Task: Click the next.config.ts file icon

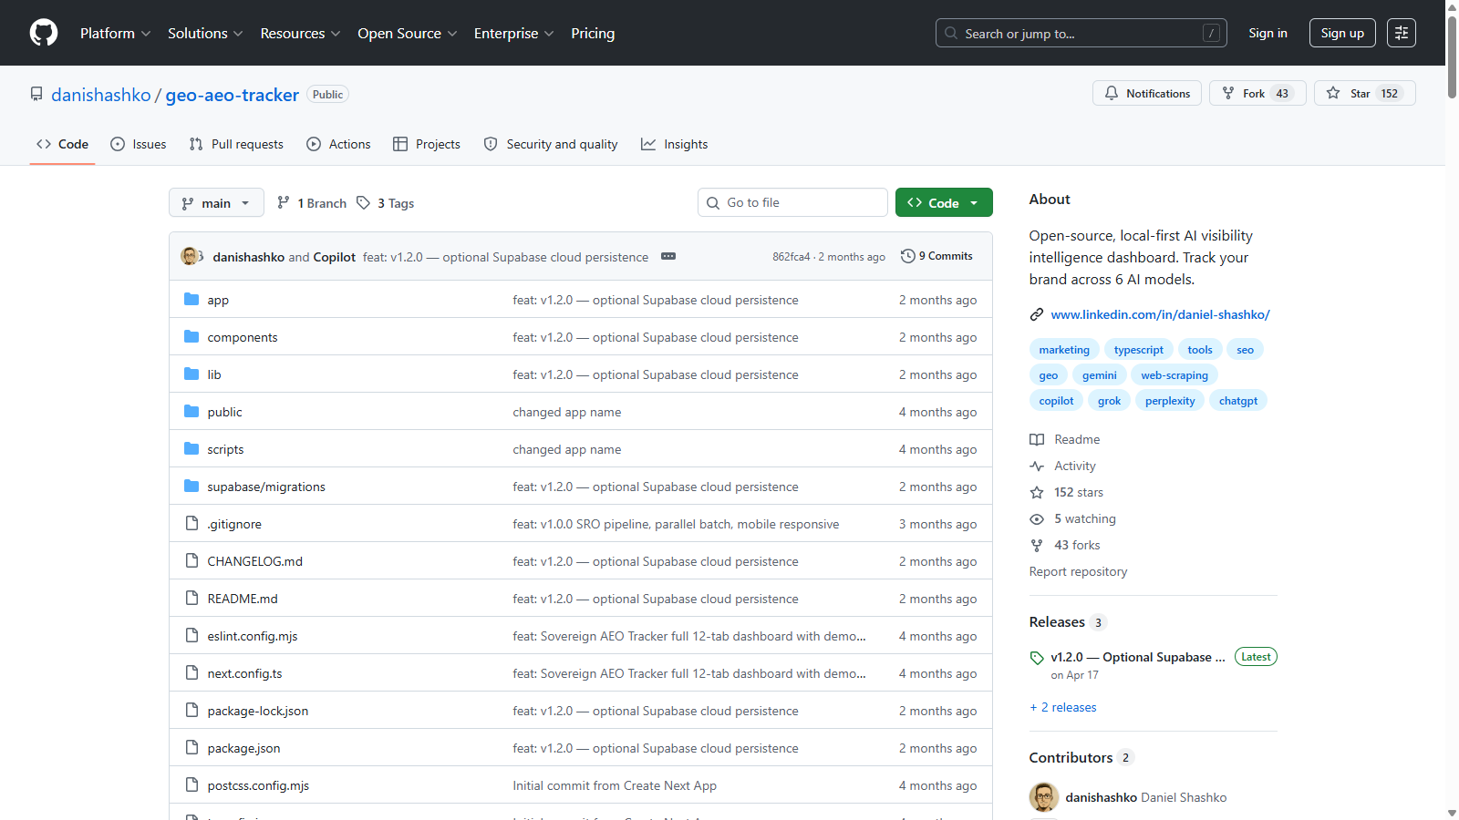Action: tap(191, 673)
